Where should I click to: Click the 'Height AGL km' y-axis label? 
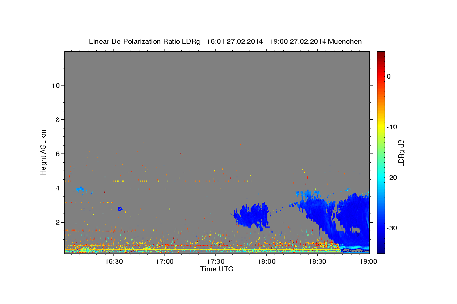(x=43, y=152)
